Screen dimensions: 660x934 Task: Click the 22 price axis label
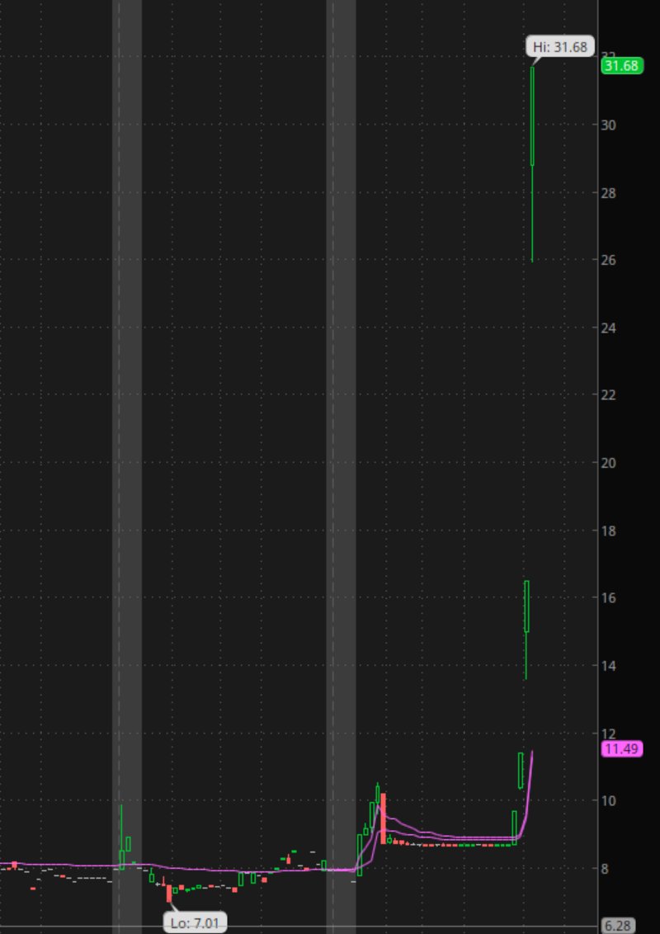coord(608,395)
